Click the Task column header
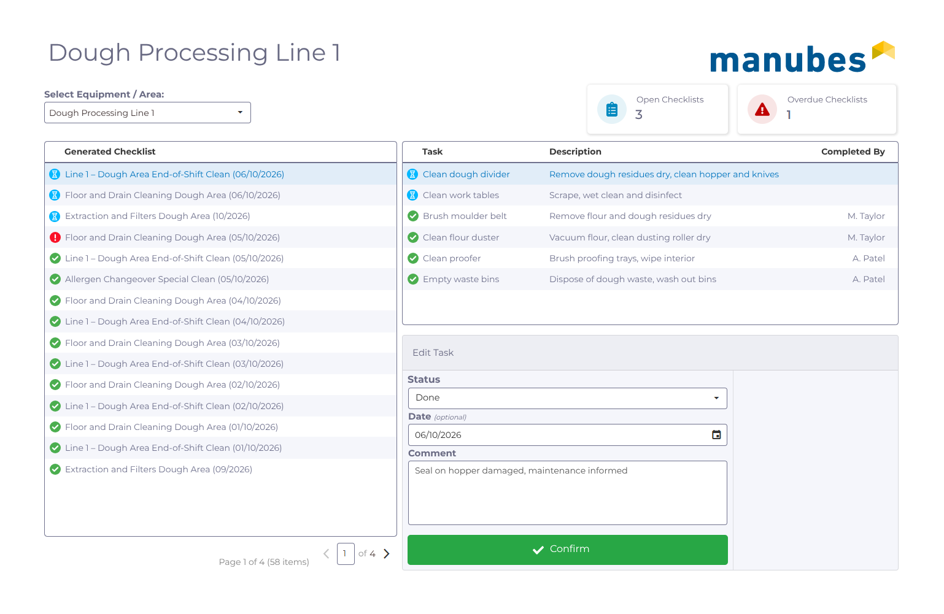944x614 pixels. tap(432, 152)
